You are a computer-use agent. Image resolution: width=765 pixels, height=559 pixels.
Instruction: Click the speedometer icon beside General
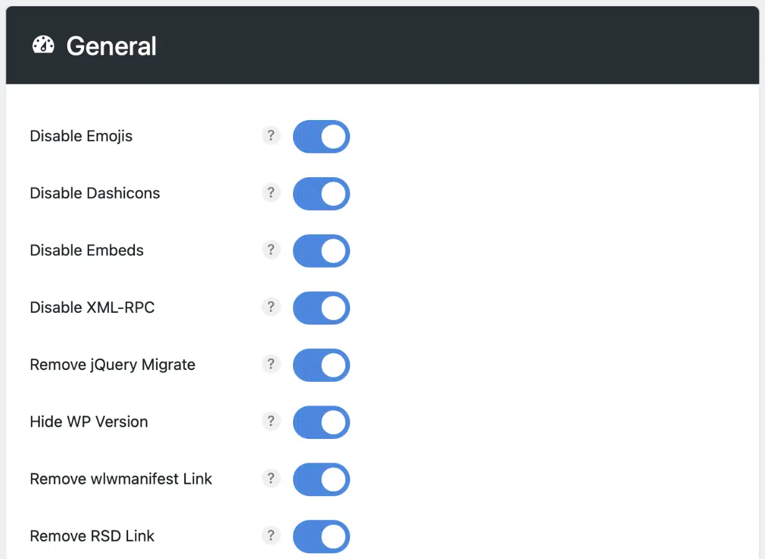point(44,45)
